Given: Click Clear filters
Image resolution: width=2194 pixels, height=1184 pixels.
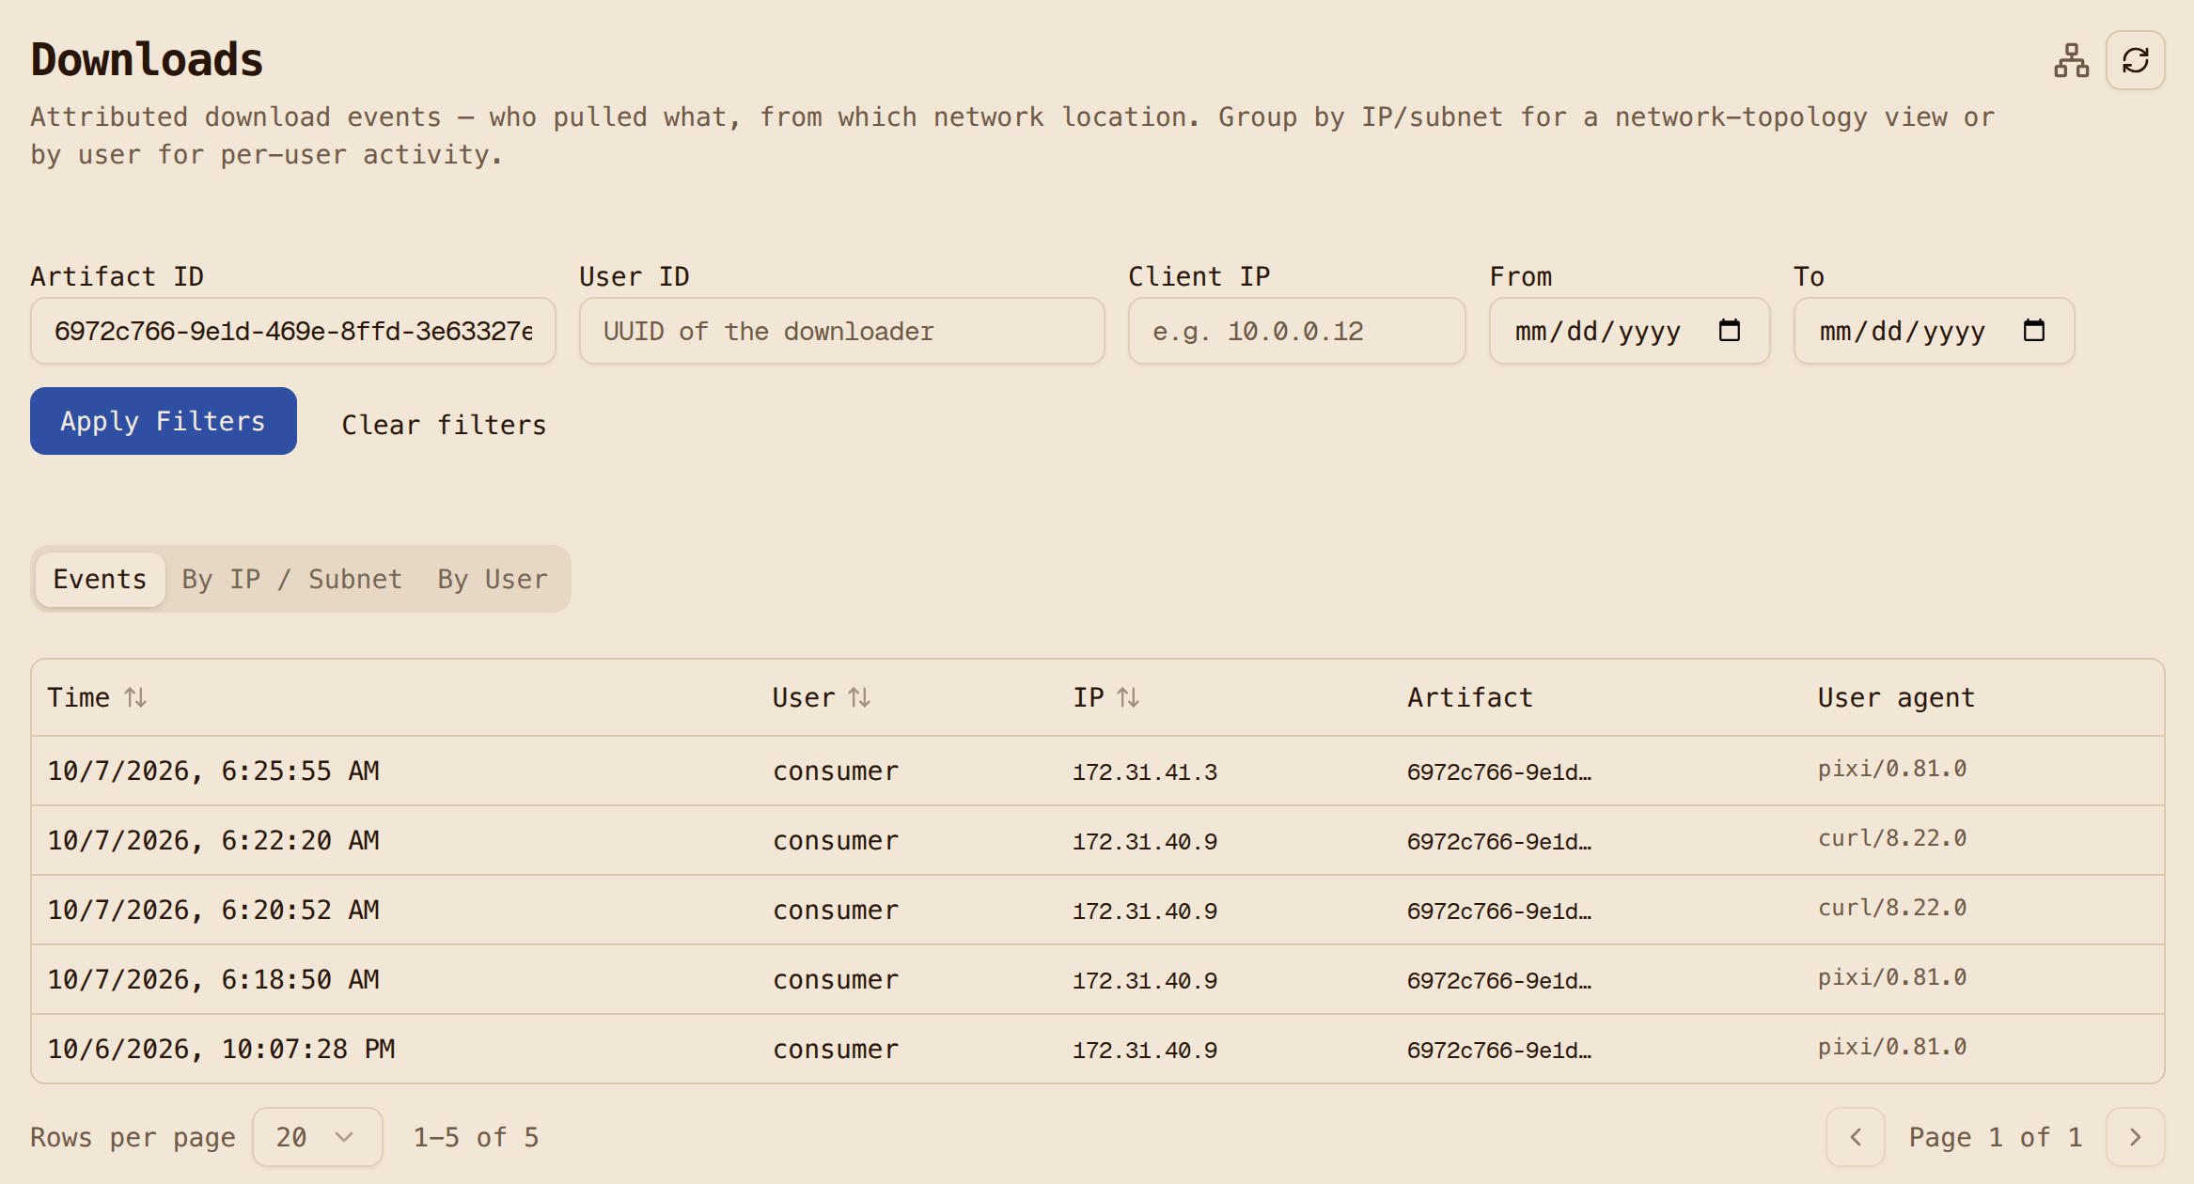Looking at the screenshot, I should point(444,425).
